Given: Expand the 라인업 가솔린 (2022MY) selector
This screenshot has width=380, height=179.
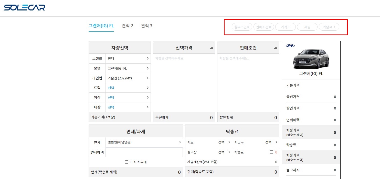Looking at the screenshot, I should point(128,78).
